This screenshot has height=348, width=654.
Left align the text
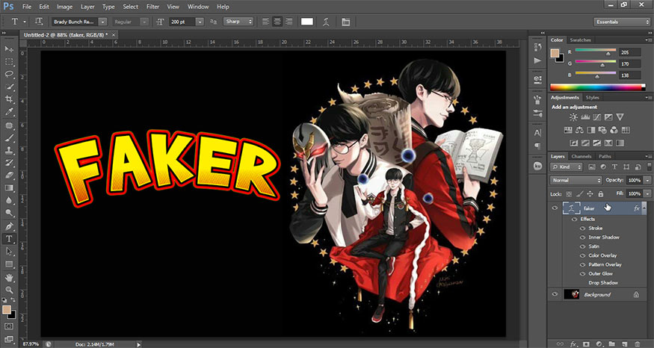(265, 22)
